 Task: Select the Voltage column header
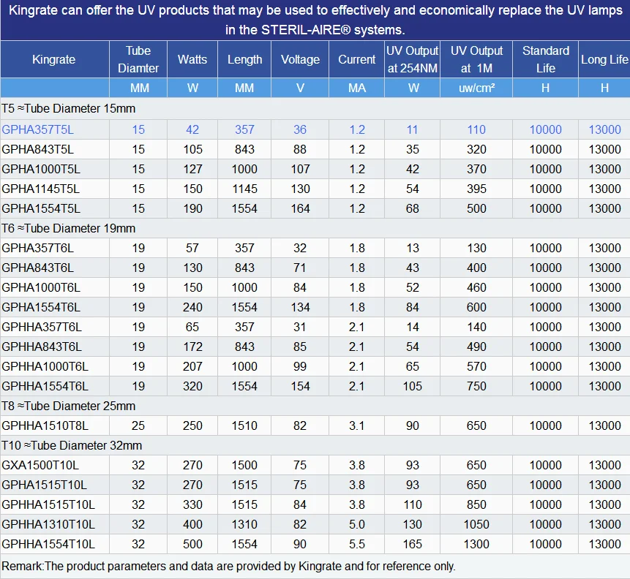(300, 59)
